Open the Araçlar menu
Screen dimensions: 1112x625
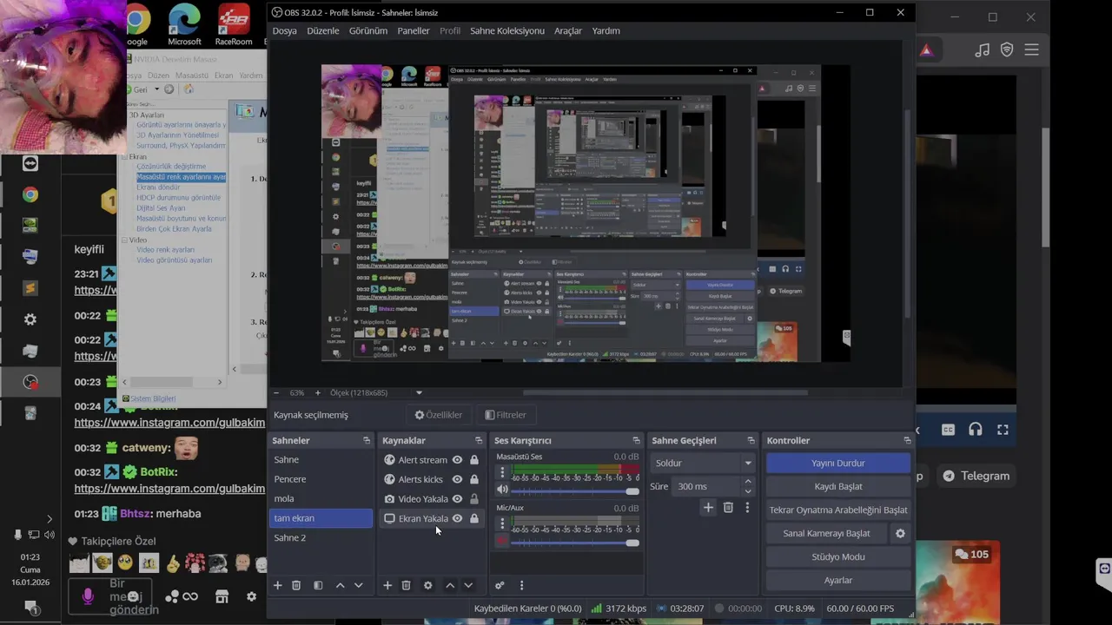[568, 30]
